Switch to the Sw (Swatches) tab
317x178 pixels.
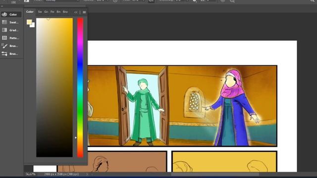[40, 12]
